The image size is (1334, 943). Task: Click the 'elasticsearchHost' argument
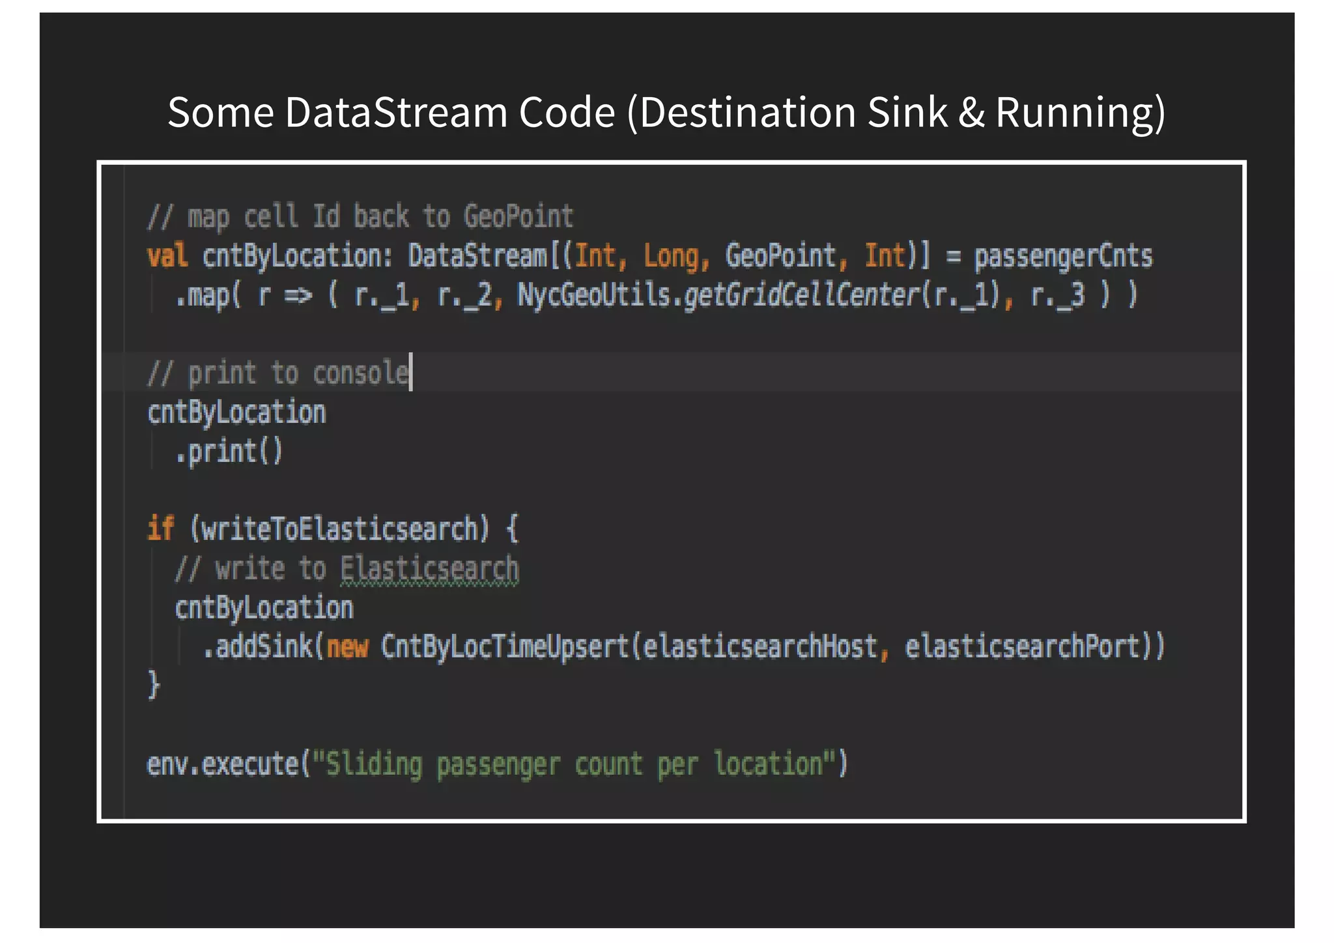click(x=759, y=647)
